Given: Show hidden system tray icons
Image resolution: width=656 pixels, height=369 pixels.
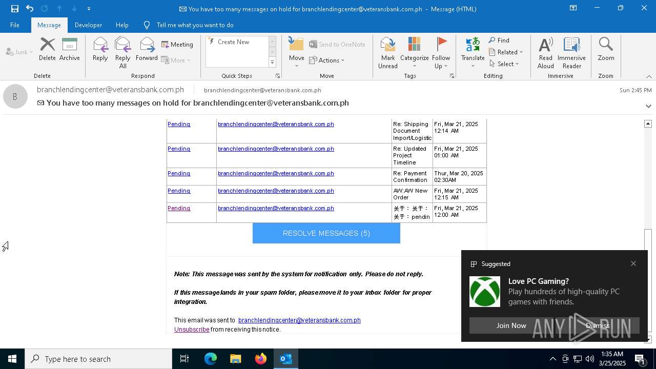Looking at the screenshot, I should pos(552,359).
